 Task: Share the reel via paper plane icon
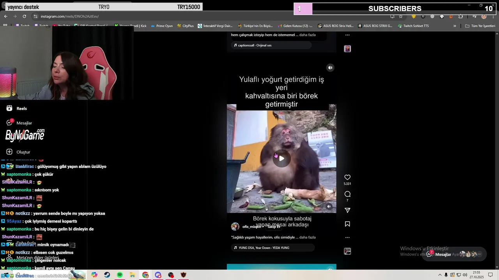pyautogui.click(x=347, y=210)
